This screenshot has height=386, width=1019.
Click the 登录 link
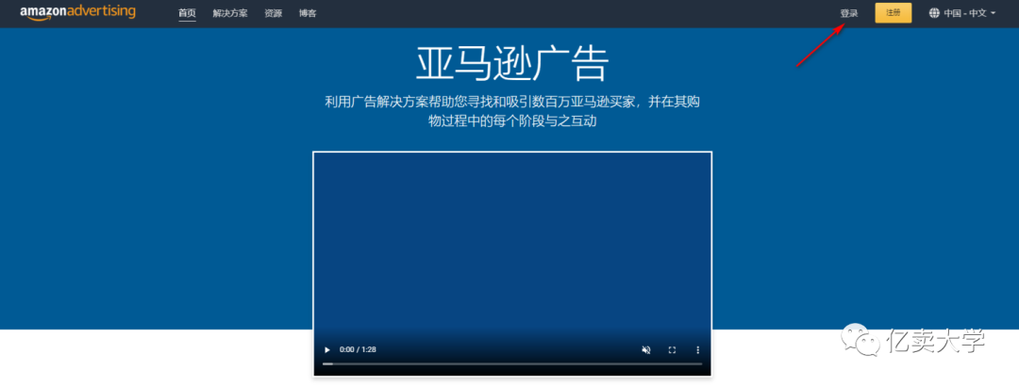[x=849, y=13]
